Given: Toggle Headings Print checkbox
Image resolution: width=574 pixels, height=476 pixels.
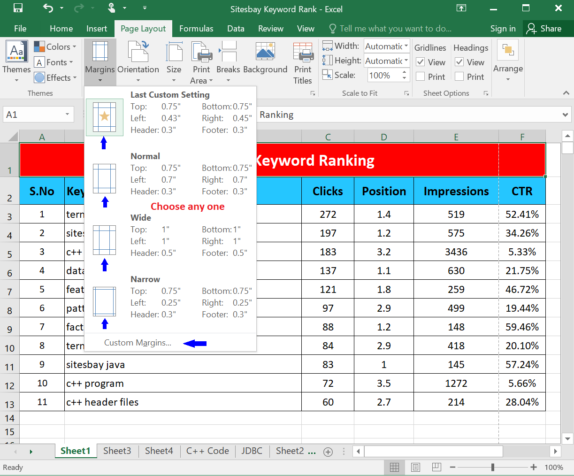Looking at the screenshot, I should [459, 77].
